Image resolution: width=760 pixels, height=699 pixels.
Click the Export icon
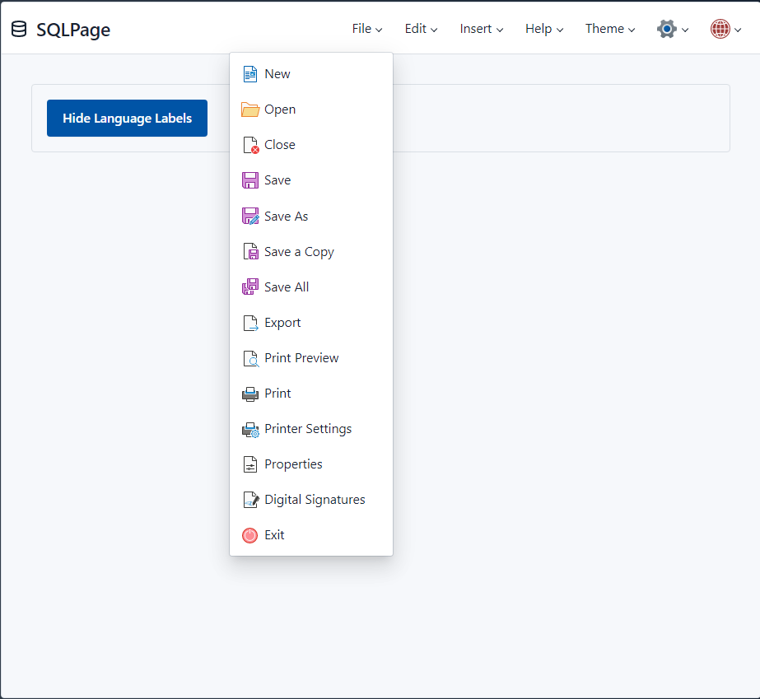(250, 323)
